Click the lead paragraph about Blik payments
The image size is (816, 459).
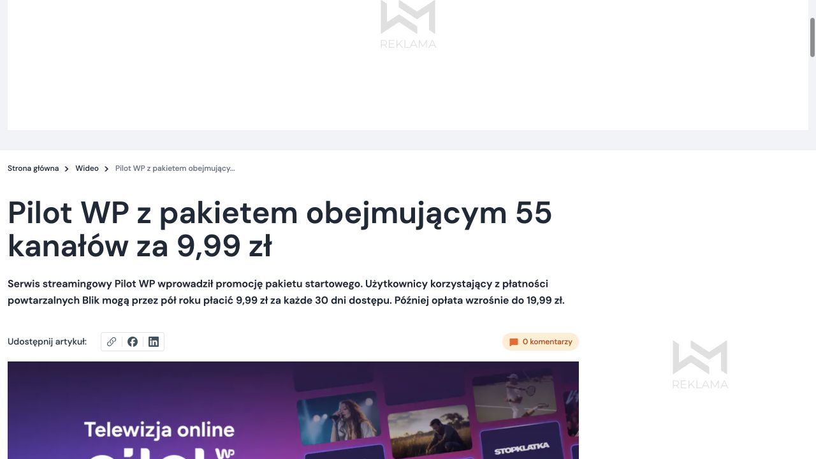pos(286,292)
